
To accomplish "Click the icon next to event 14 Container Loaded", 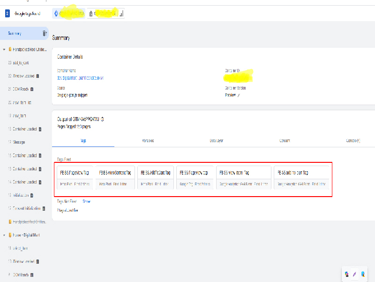I will click(x=40, y=182).
